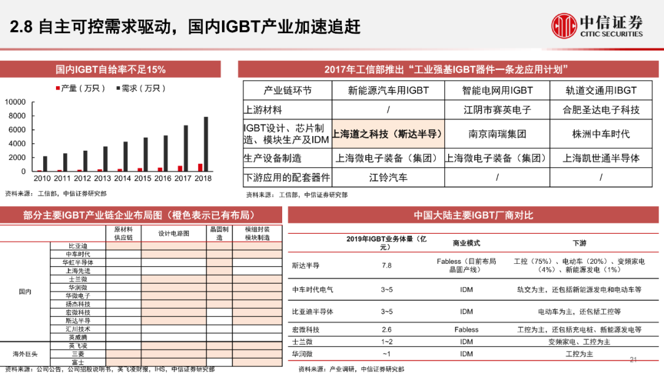664x374 pixels.
Task: Click the cell 上海凯世通半导体
Action: click(601, 158)
